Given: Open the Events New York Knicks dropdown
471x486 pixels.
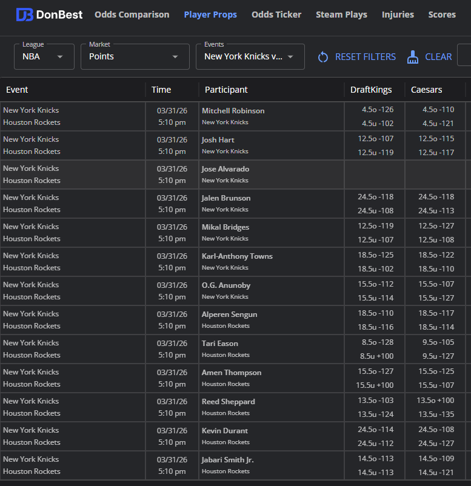Looking at the screenshot, I should [250, 57].
